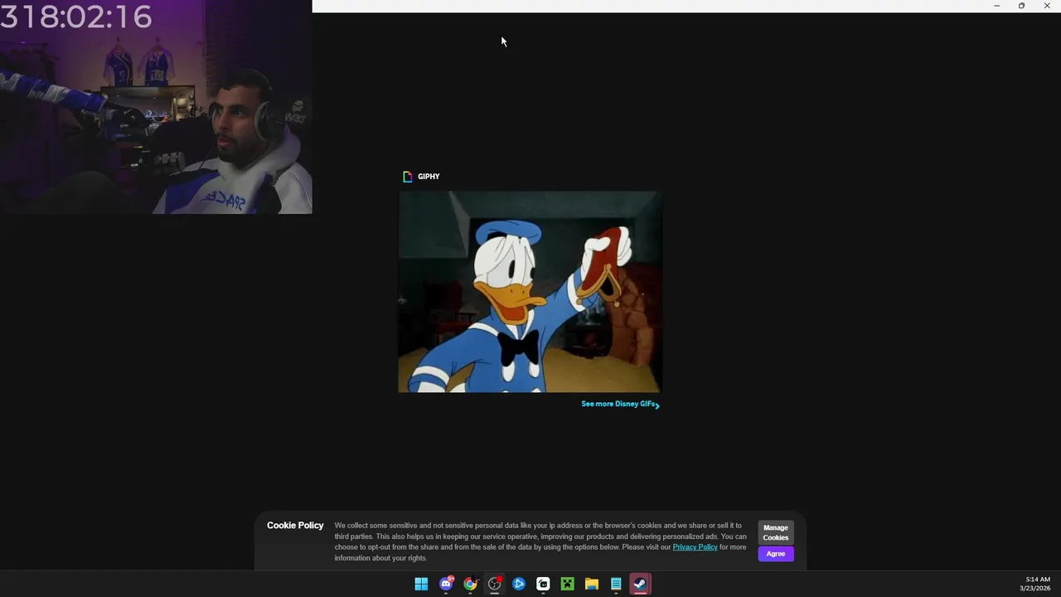The width and height of the screenshot is (1061, 597).
Task: Open Notepad from the taskbar
Action: pyautogui.click(x=616, y=584)
